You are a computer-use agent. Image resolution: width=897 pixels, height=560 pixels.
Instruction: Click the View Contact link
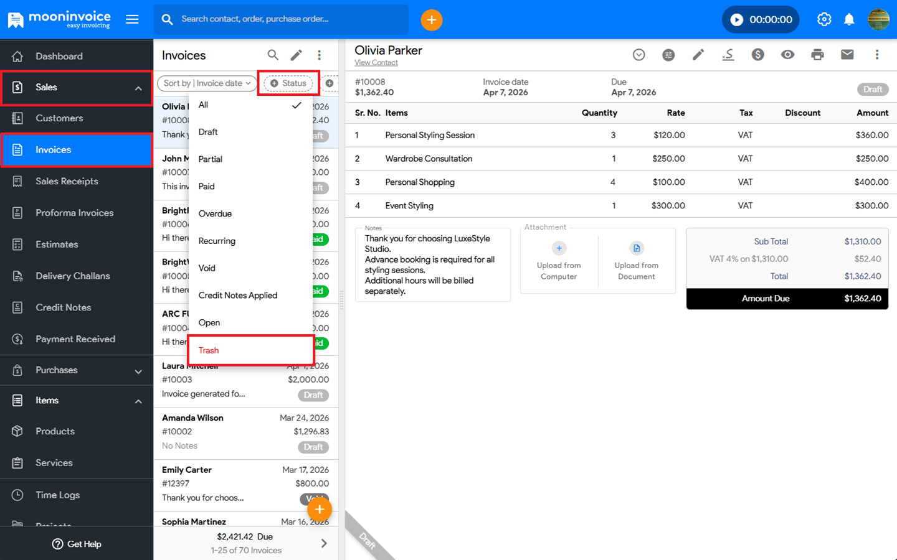pos(376,63)
